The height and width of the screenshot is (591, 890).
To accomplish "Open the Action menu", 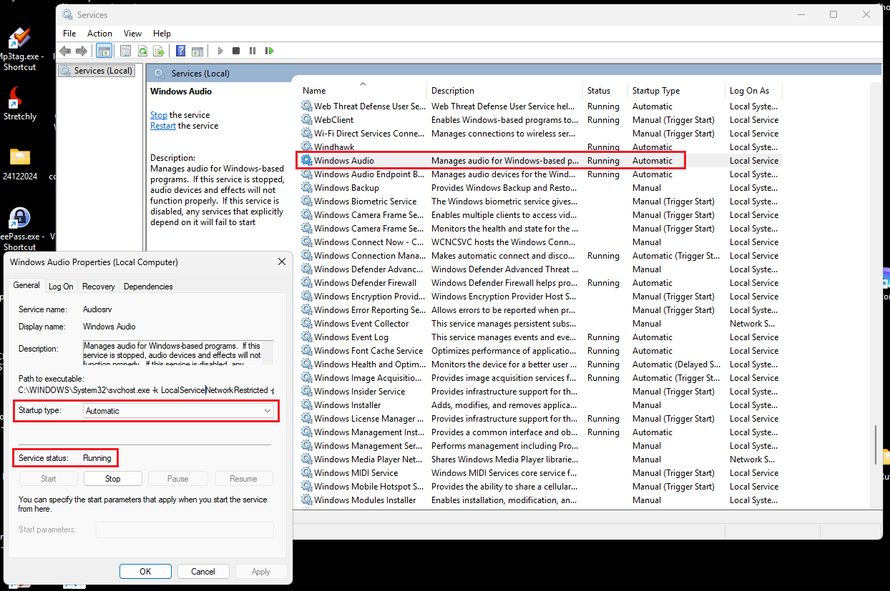I will (99, 34).
